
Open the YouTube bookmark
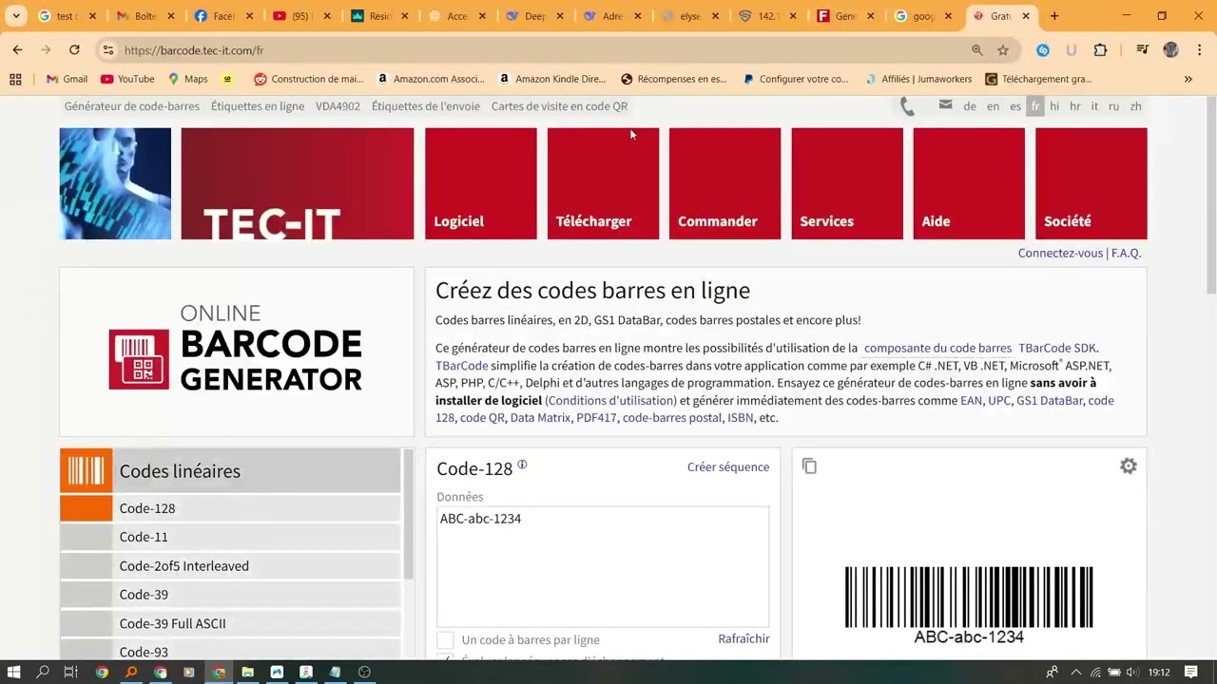tap(127, 79)
